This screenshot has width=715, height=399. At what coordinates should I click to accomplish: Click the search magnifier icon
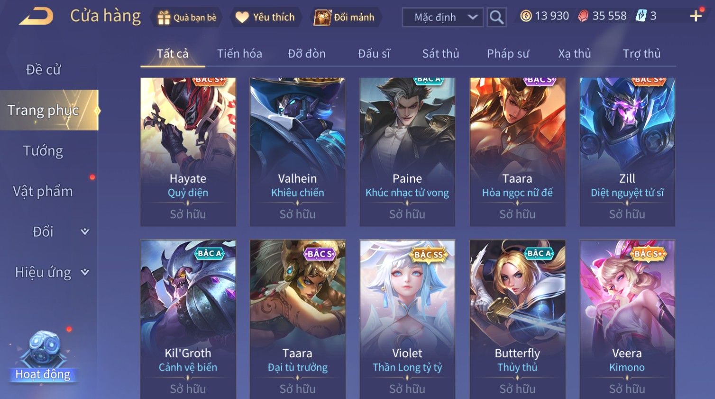coord(496,18)
